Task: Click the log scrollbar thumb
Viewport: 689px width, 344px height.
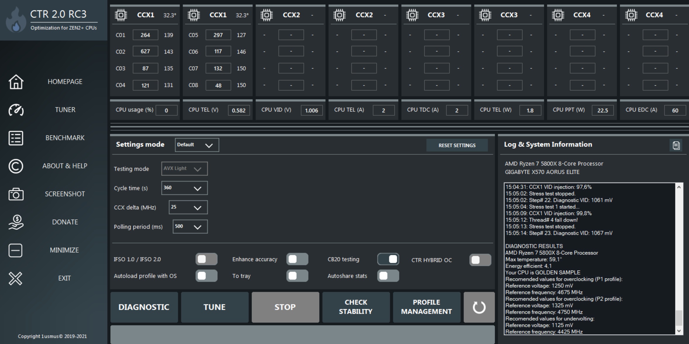Action: (679, 318)
